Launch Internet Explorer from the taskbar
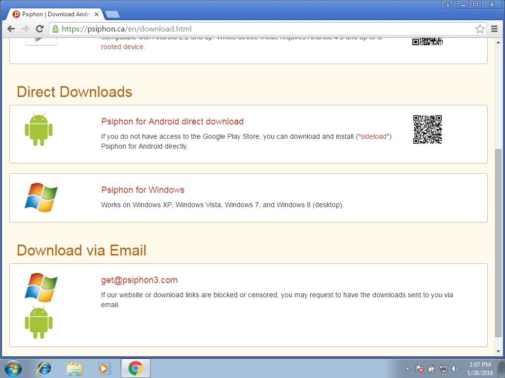 (x=44, y=368)
